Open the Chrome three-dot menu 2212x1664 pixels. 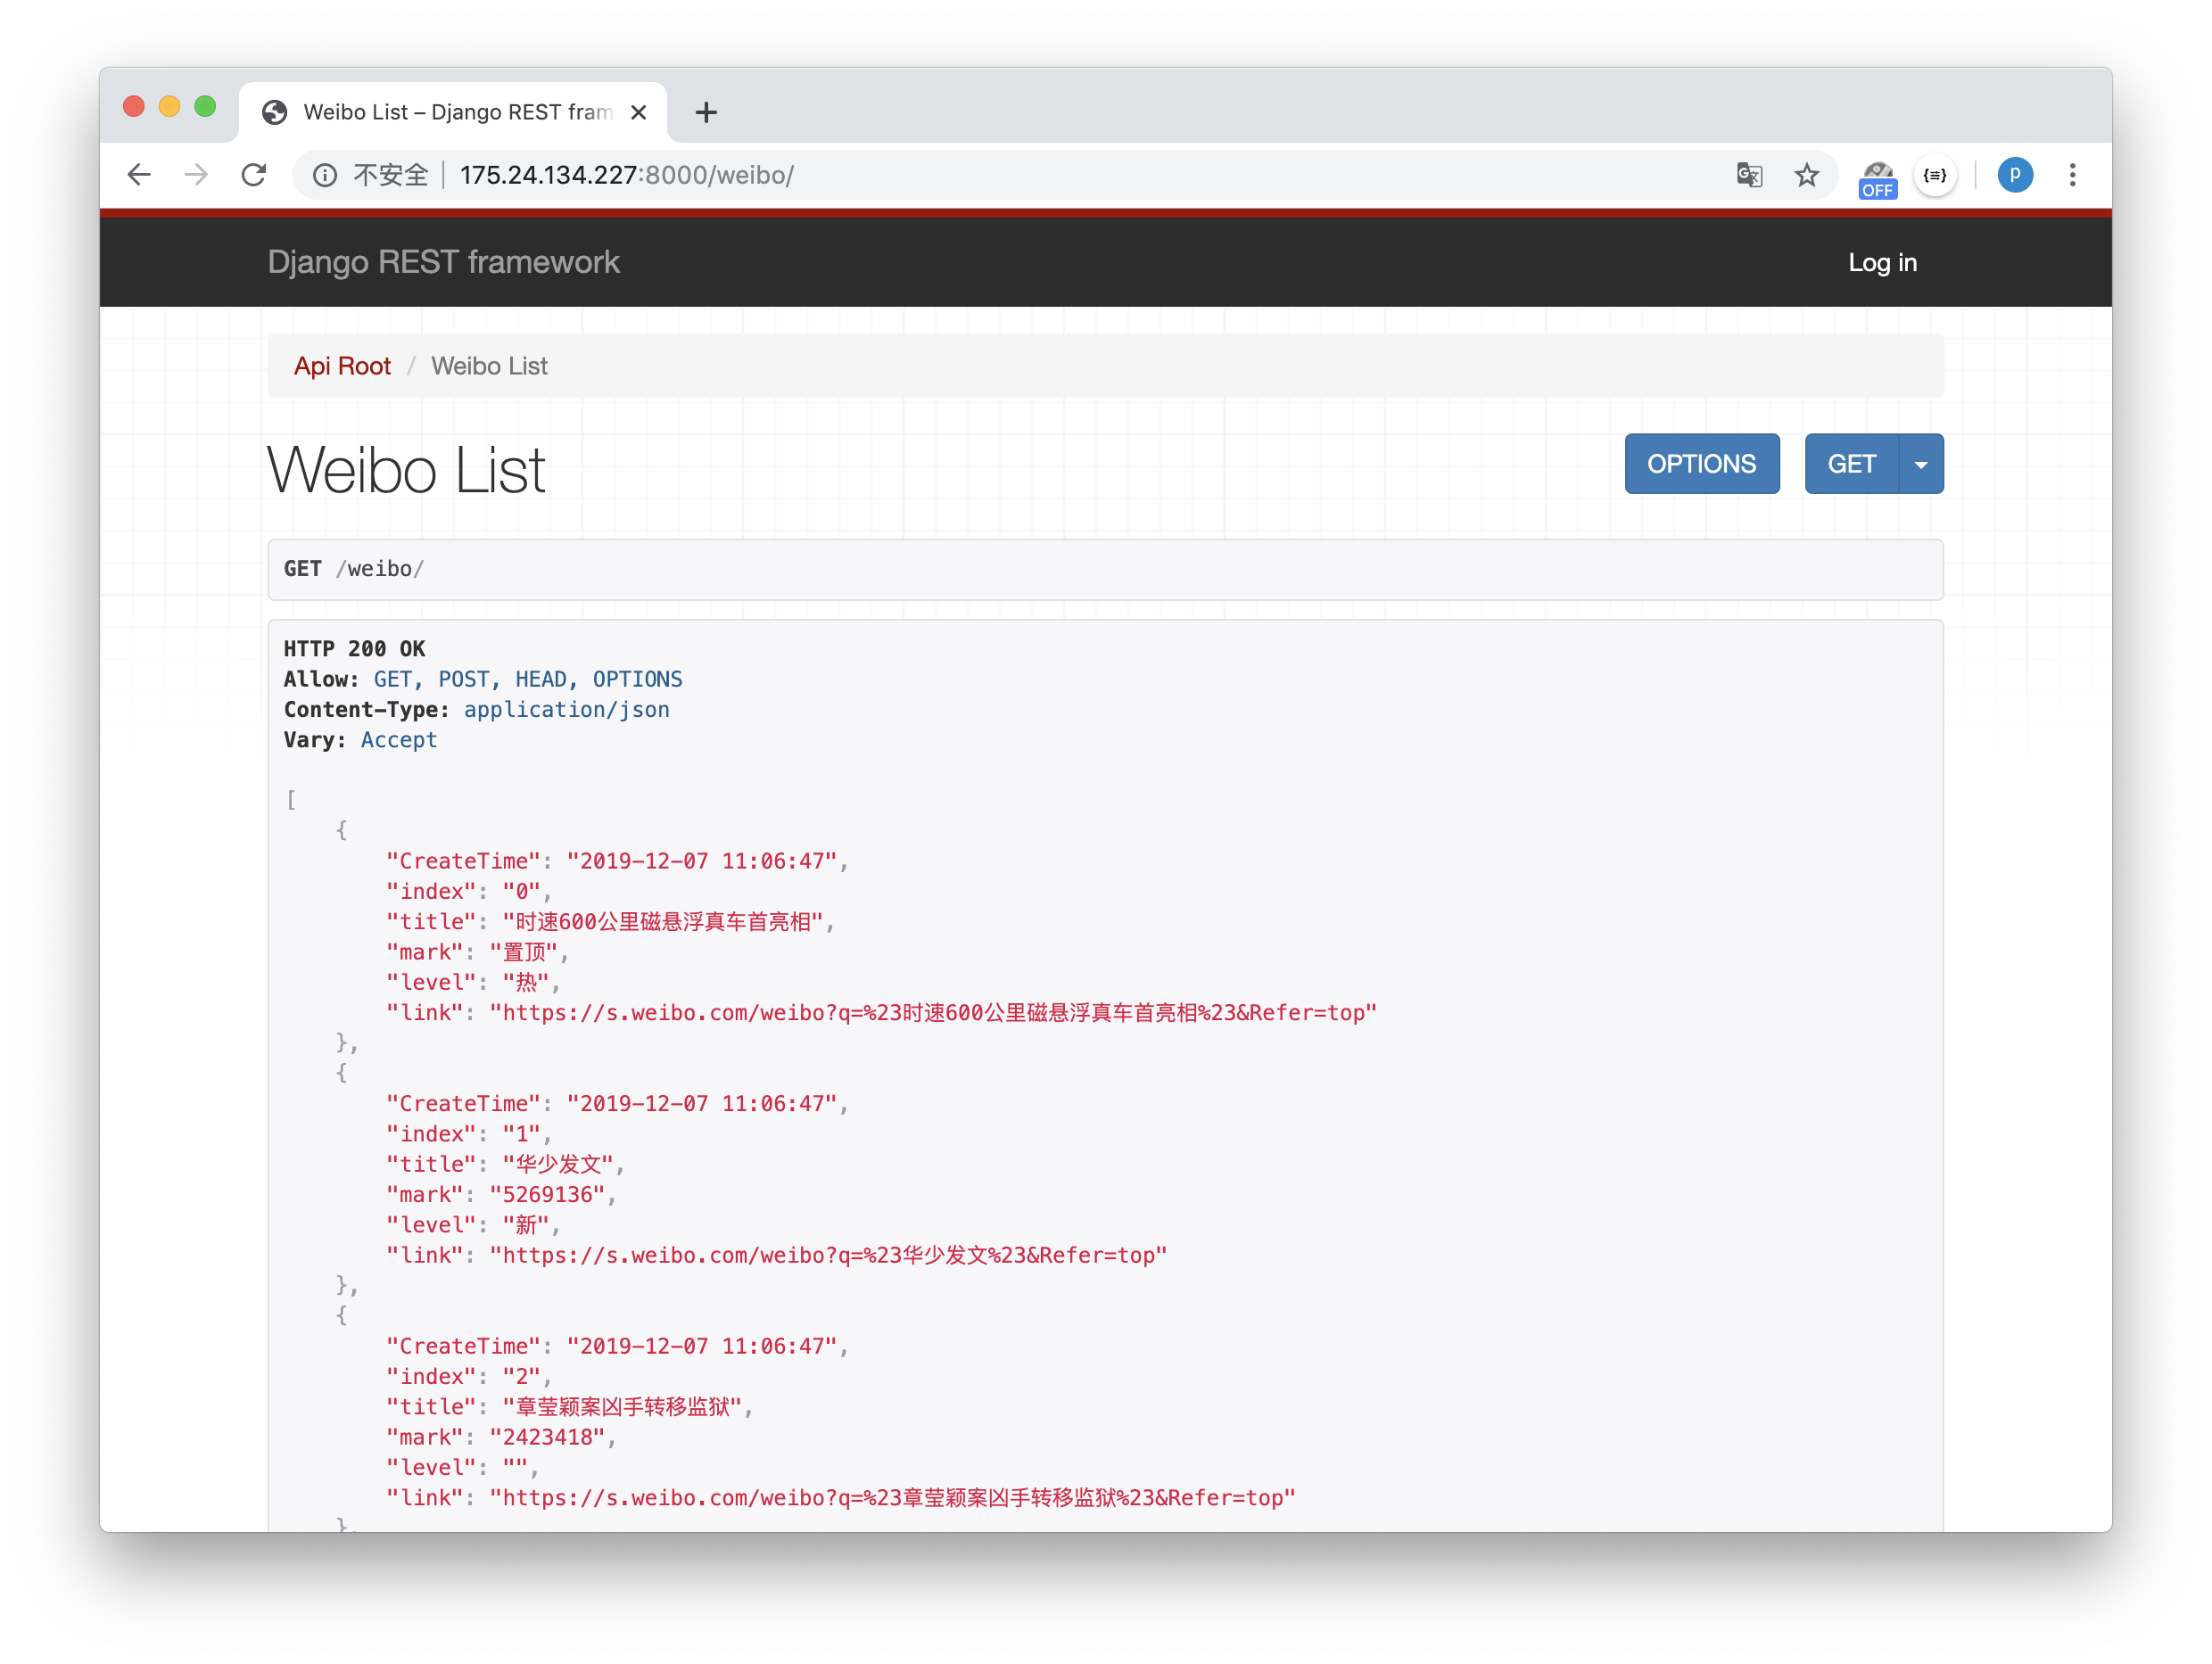coord(2072,175)
